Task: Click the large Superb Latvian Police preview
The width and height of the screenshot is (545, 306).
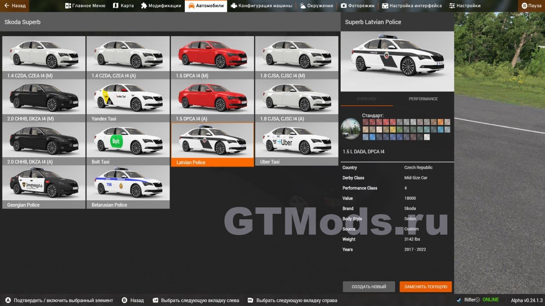Action: [397, 62]
